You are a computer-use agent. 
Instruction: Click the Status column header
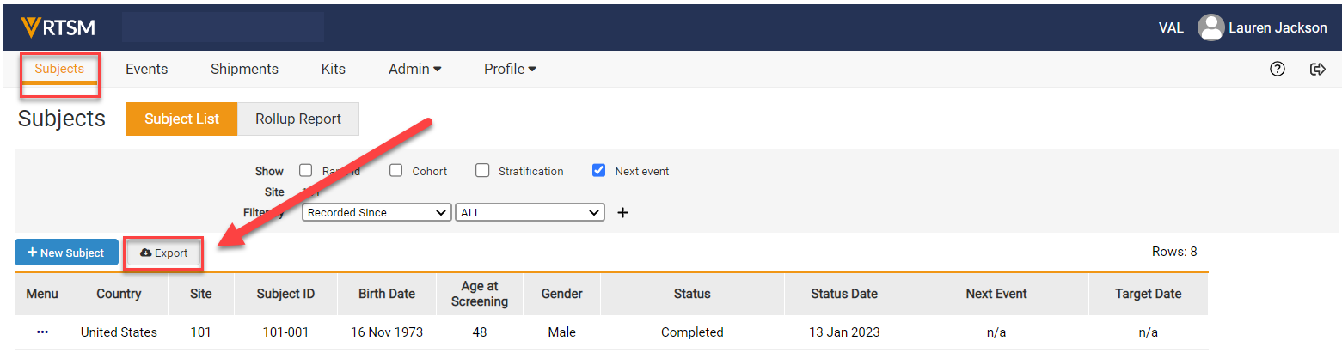[691, 294]
